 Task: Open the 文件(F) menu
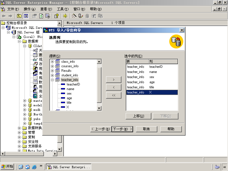pyautogui.click(x=13, y=9)
